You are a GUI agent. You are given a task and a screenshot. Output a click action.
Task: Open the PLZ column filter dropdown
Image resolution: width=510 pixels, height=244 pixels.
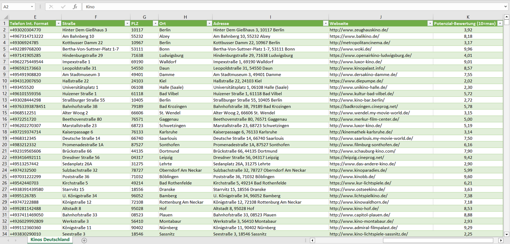tap(155, 23)
